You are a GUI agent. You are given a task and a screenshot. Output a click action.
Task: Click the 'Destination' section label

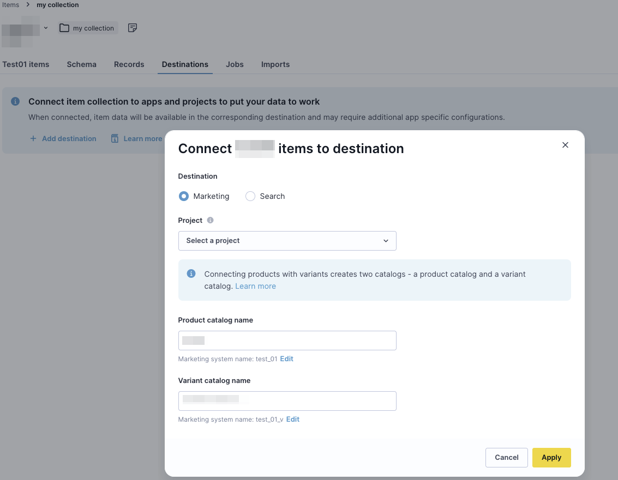(x=197, y=176)
